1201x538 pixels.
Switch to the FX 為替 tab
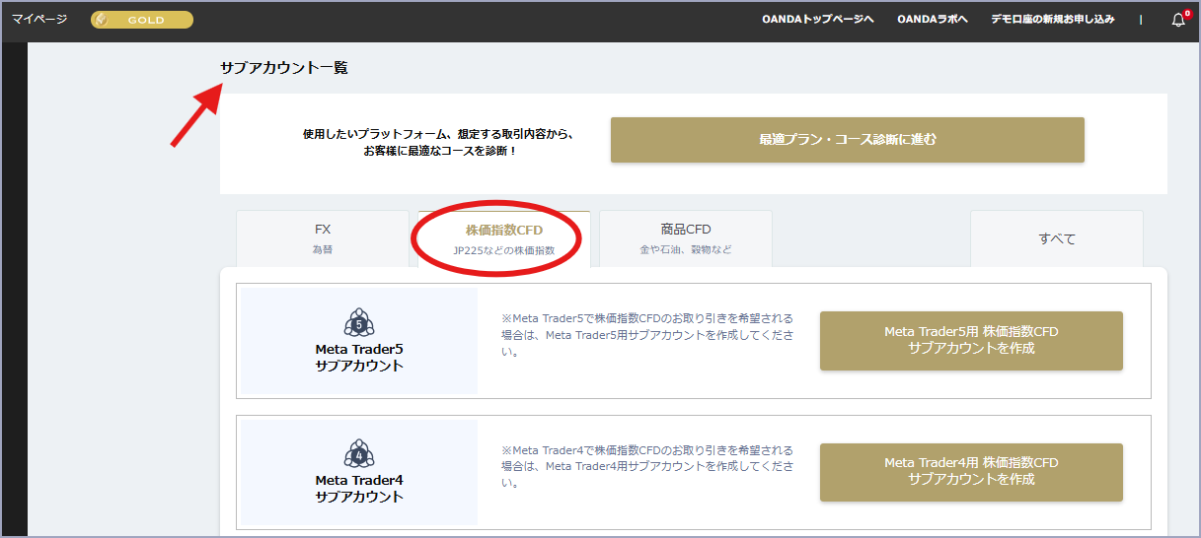(323, 238)
